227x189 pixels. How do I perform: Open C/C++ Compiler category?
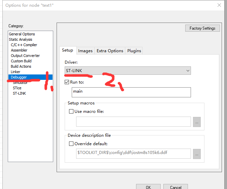(24, 45)
